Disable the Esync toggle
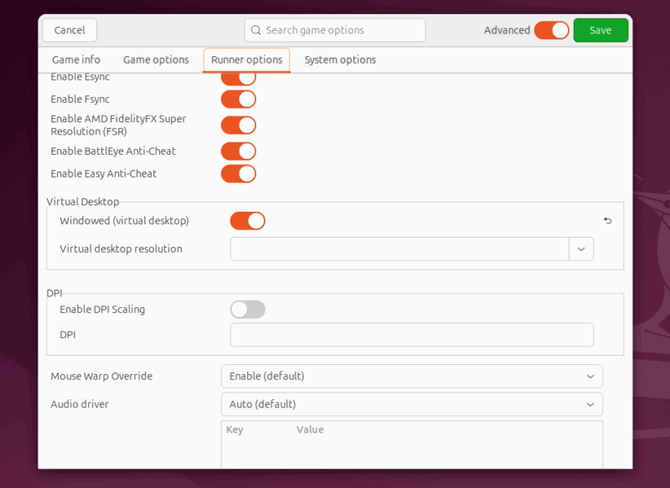 (x=239, y=76)
